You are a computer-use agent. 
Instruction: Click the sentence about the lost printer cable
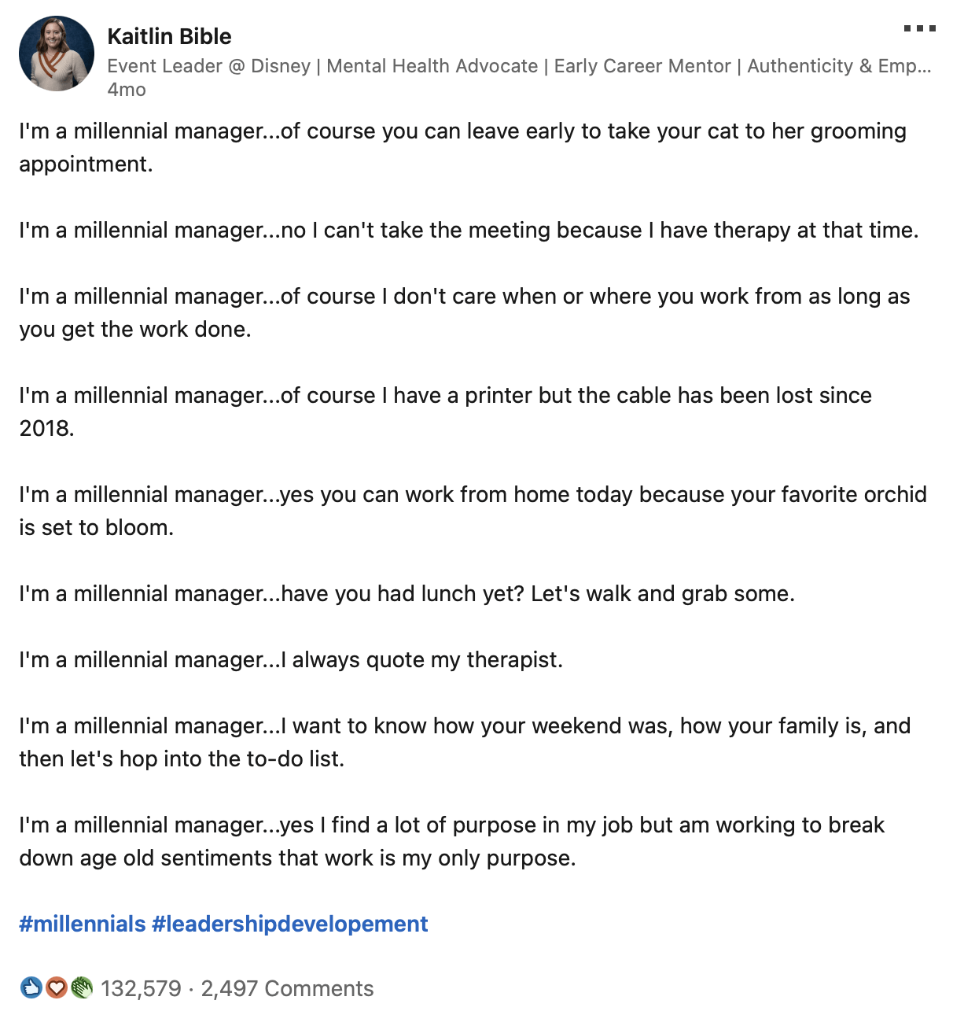pyautogui.click(x=445, y=412)
